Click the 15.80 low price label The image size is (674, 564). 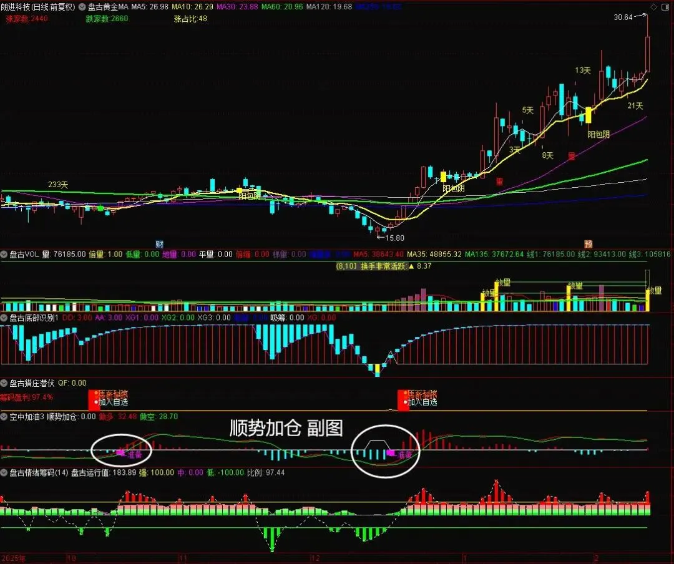pyautogui.click(x=394, y=238)
